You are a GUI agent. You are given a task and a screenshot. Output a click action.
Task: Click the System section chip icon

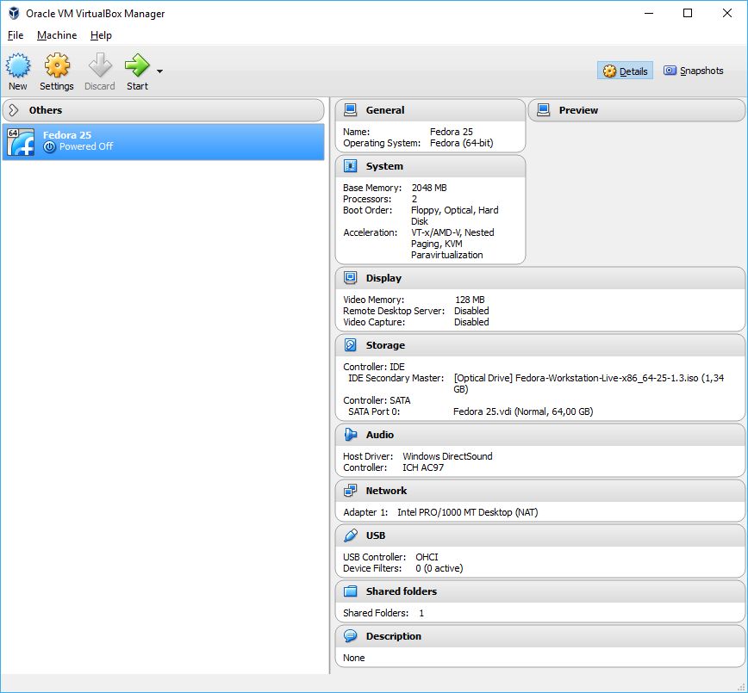click(x=350, y=166)
